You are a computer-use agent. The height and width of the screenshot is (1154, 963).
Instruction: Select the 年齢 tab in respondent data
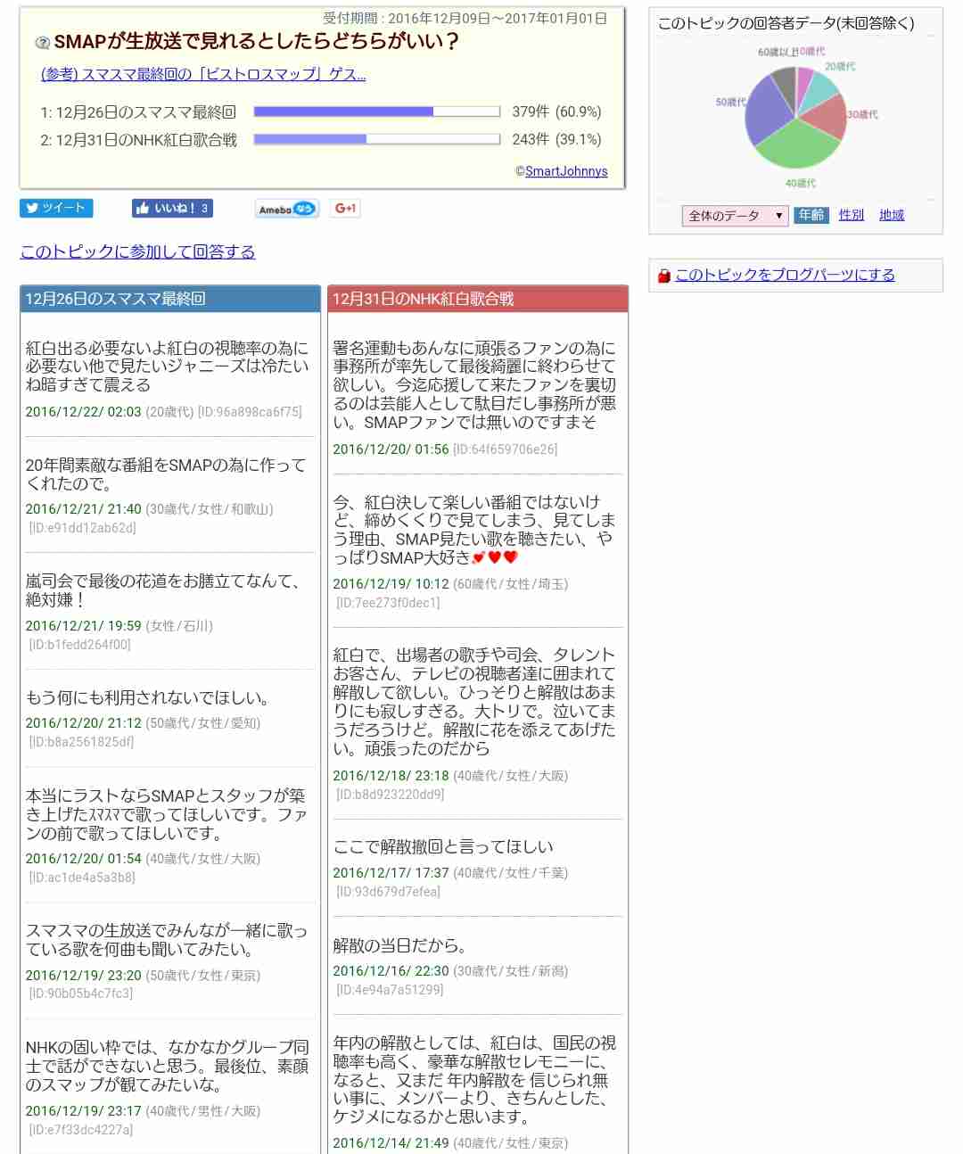(811, 215)
